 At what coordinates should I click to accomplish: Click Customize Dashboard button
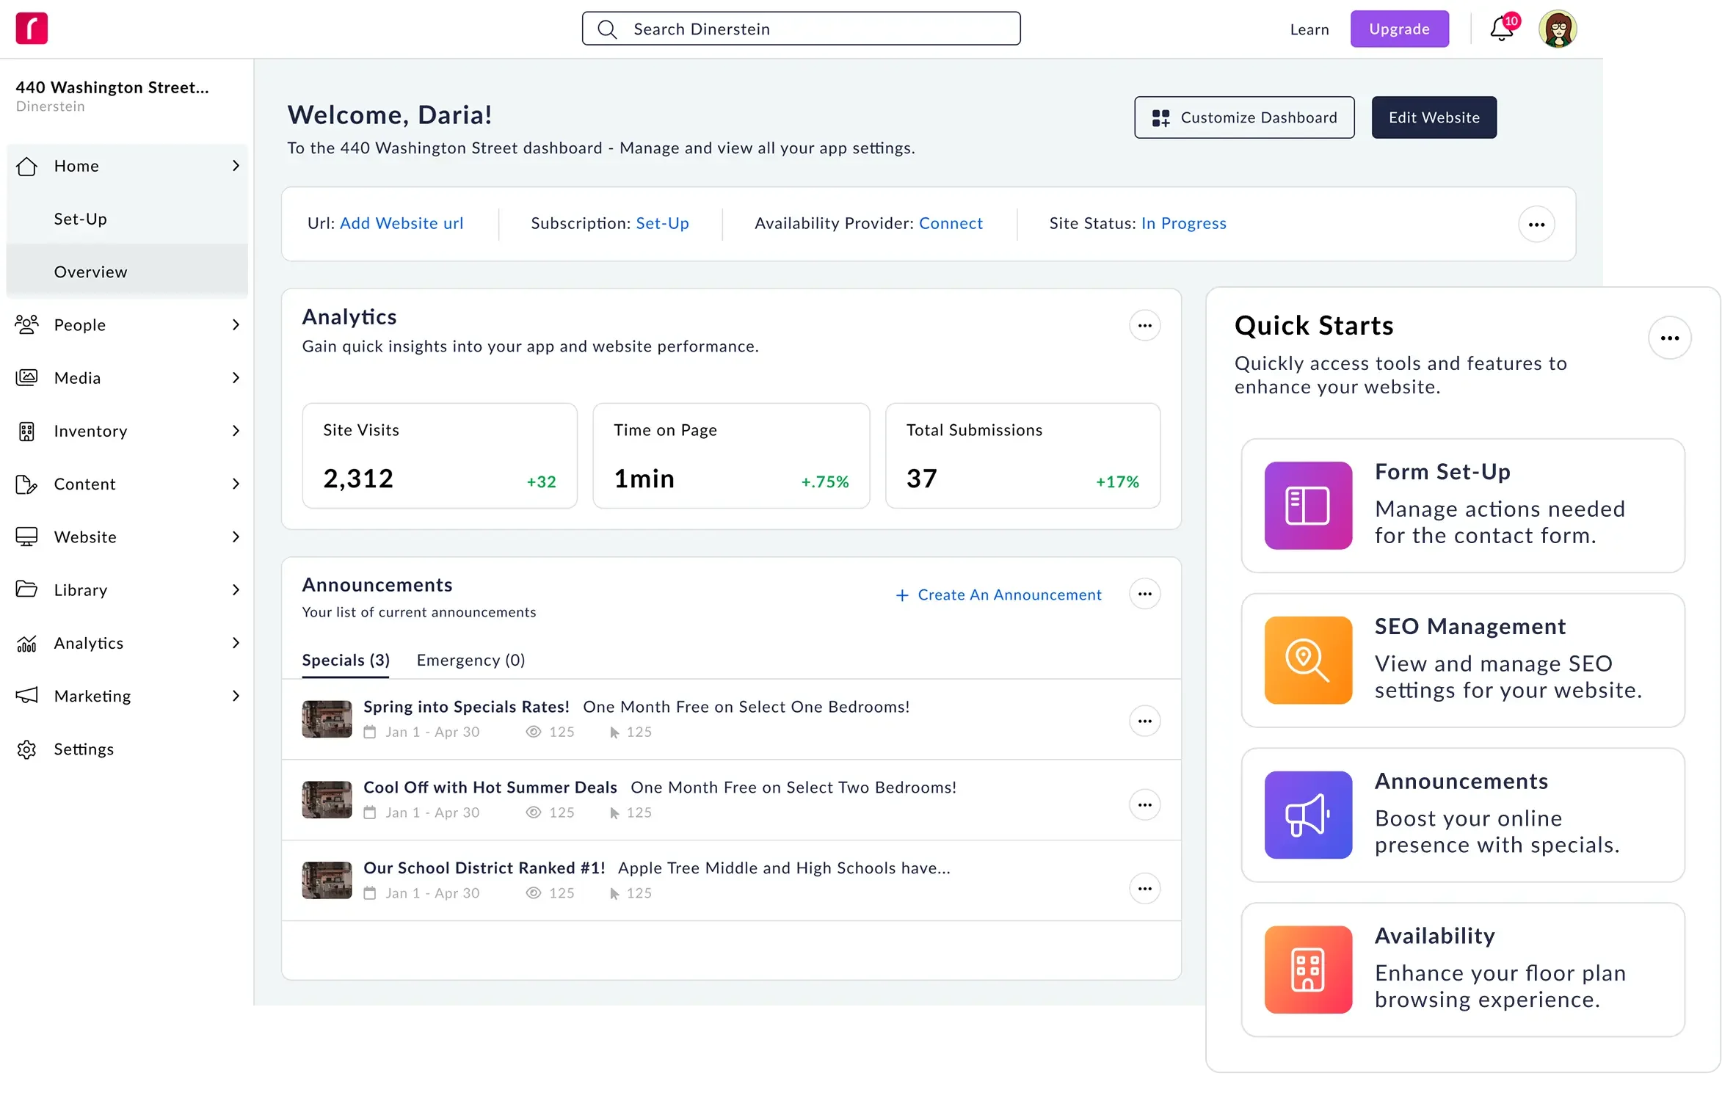tap(1244, 117)
